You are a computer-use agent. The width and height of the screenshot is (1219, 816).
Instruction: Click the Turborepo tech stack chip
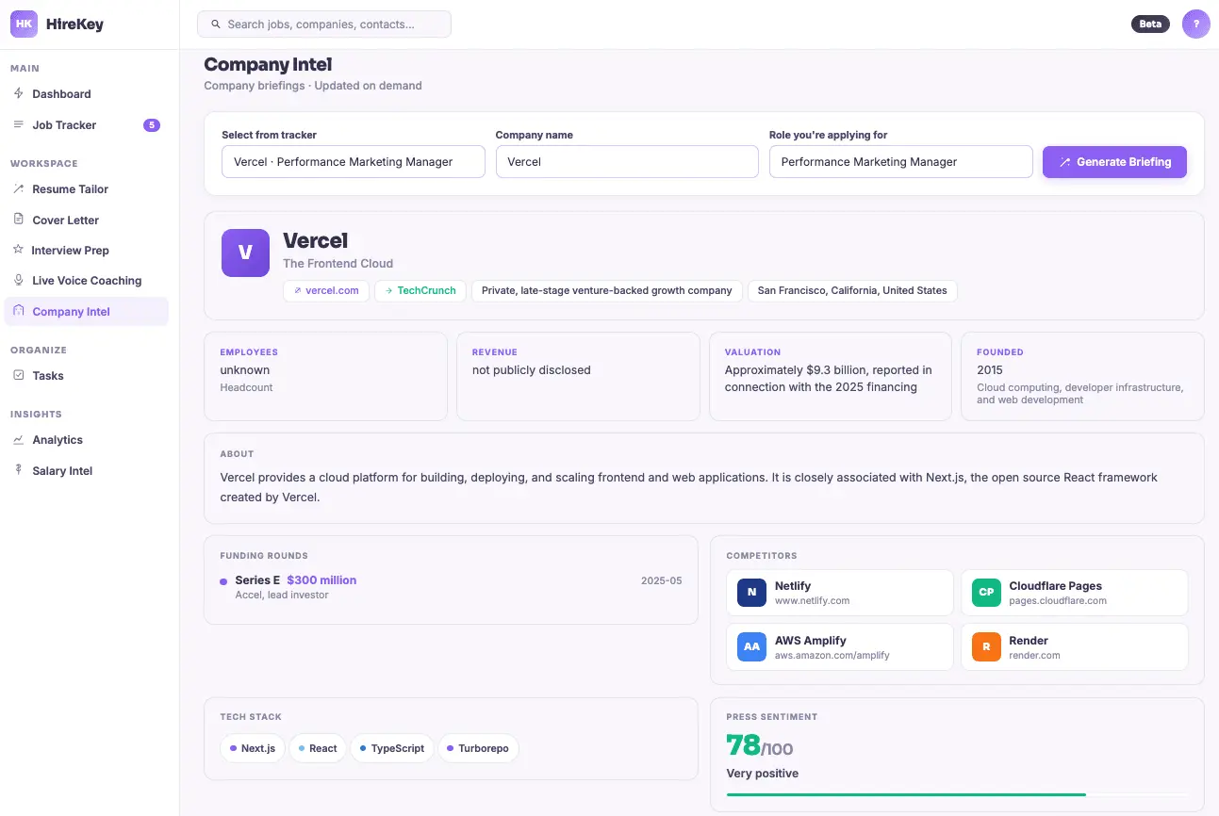point(478,748)
